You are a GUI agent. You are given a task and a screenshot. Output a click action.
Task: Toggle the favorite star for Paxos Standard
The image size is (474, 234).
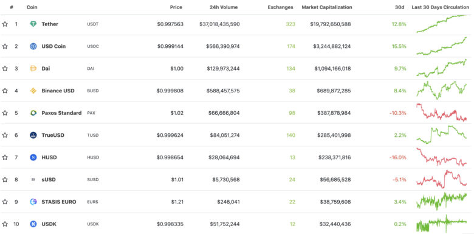coord(5,113)
